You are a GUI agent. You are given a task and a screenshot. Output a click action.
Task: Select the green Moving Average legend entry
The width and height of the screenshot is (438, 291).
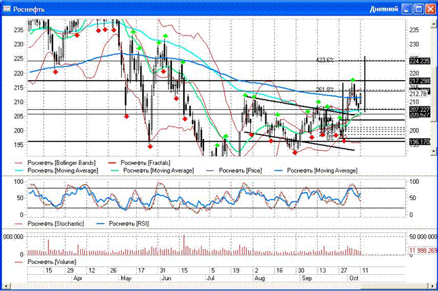click(x=152, y=170)
